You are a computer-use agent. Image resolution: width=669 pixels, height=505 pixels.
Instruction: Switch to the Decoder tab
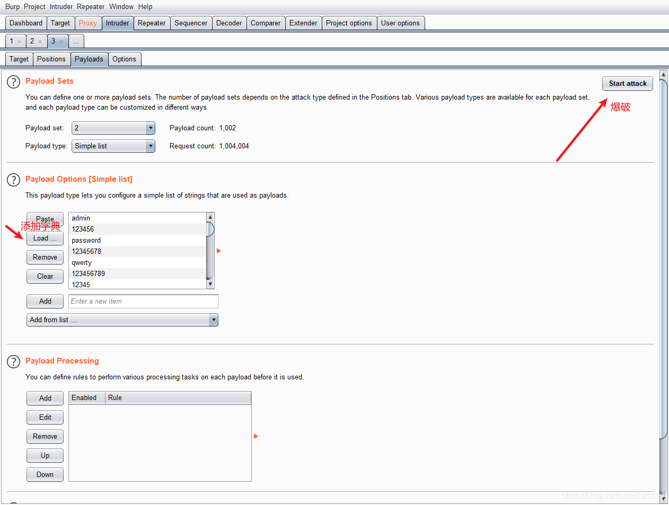tap(229, 23)
